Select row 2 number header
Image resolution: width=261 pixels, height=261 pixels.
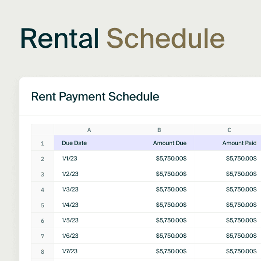43,159
